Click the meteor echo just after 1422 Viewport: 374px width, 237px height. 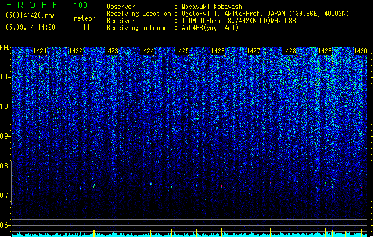pos(94,185)
